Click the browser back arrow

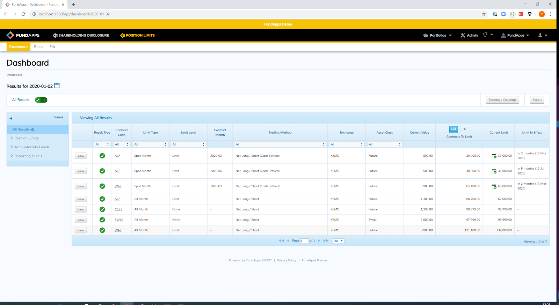(x=6, y=14)
